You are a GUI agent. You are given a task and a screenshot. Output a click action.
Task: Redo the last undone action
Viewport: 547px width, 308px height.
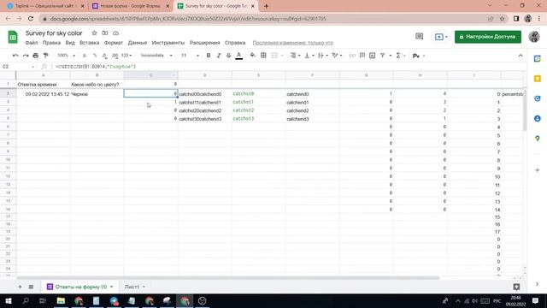(x=26, y=56)
